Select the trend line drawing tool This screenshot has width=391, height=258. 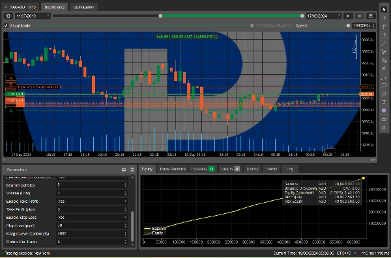click(x=384, y=44)
